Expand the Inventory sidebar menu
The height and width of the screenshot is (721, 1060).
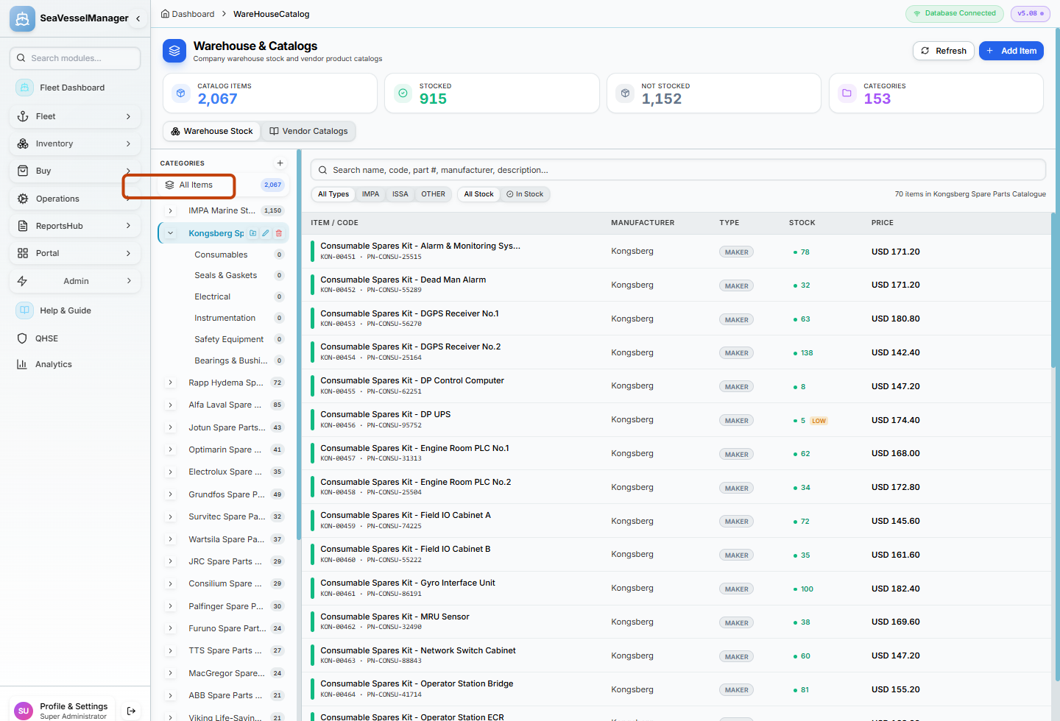[x=129, y=143]
